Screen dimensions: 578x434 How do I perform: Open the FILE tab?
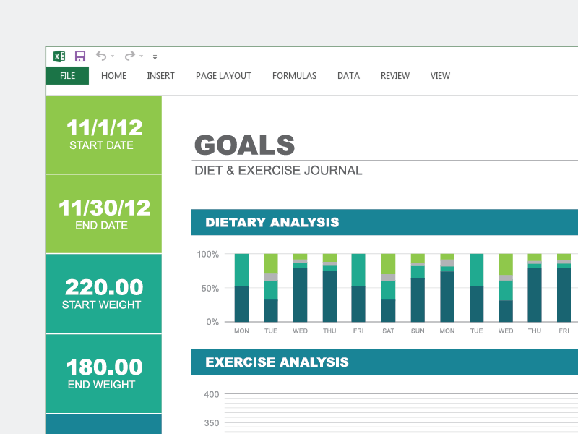(67, 76)
